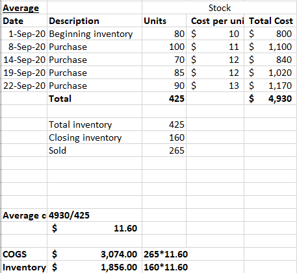297x273 pixels.
Task: Click the 'Stock' merged header cell
Action: (x=219, y=8)
